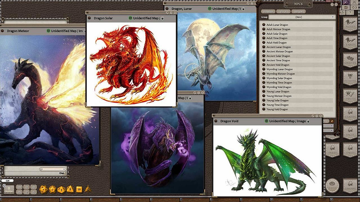This screenshot has height=202, width=360.
Task: Select the By Type tab
Action: [x=298, y=12]
